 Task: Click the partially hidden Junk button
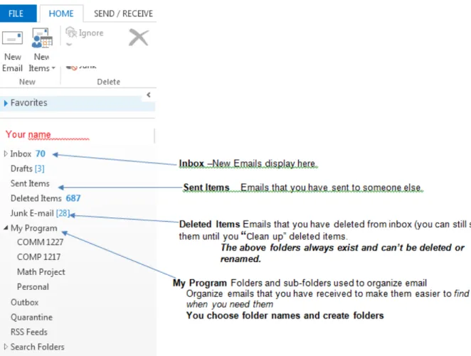pyautogui.click(x=81, y=67)
